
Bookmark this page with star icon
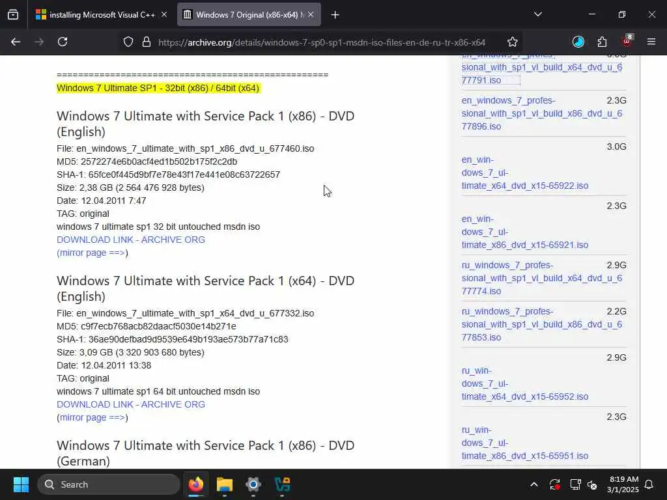point(513,42)
